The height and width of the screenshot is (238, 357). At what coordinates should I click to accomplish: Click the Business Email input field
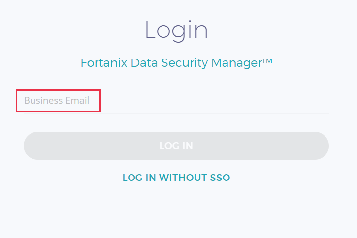(176, 101)
